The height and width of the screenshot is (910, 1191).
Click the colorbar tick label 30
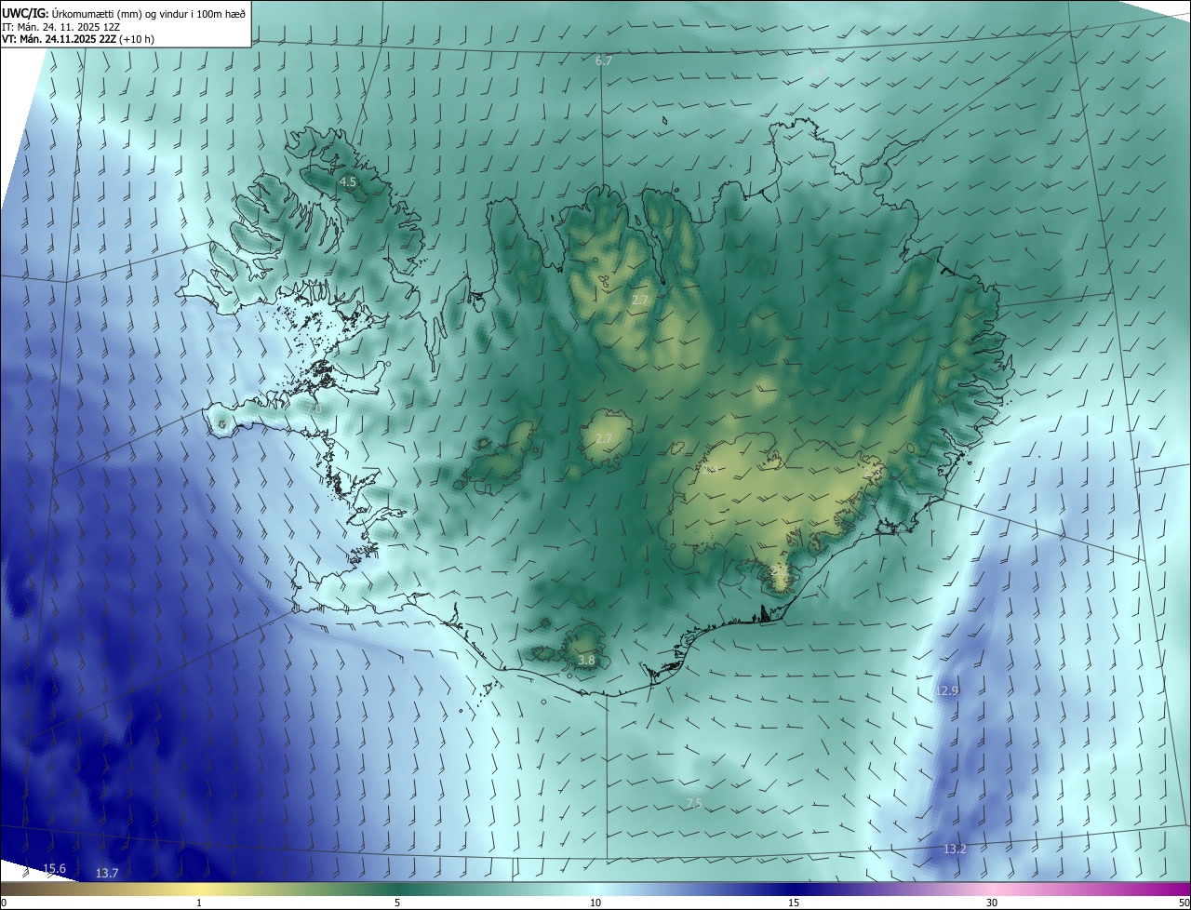tap(992, 903)
